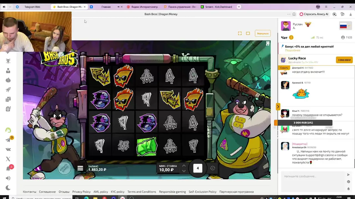Bookmark this page icon
This screenshot has height=199, width=355.
click(294, 14)
